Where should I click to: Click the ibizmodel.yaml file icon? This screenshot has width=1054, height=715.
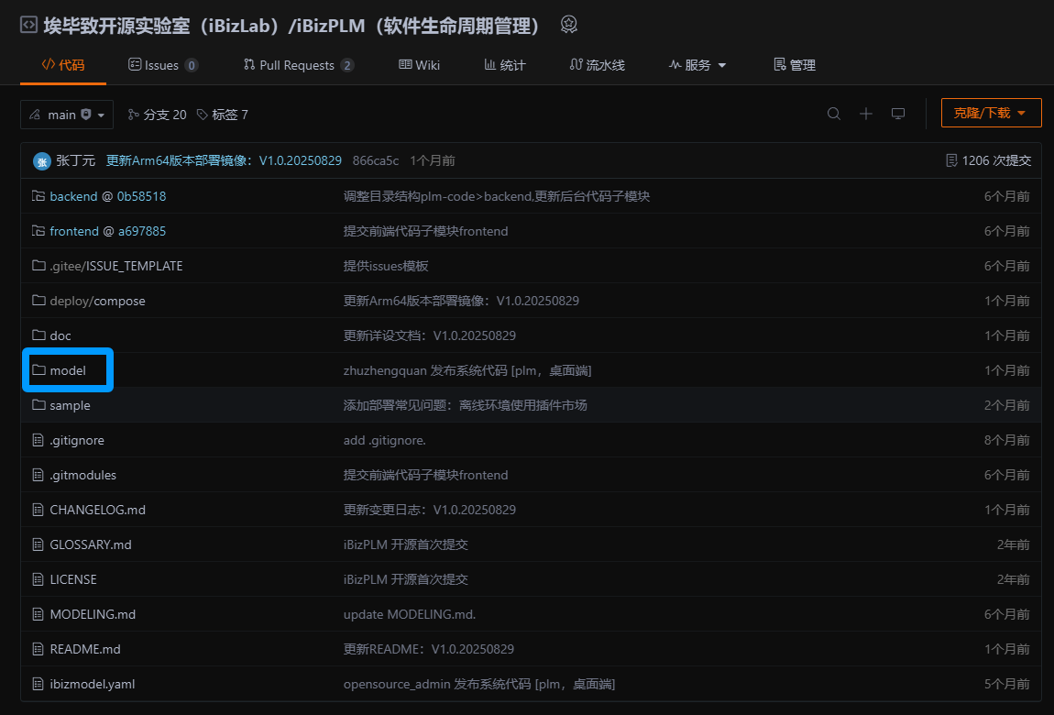pyautogui.click(x=38, y=684)
